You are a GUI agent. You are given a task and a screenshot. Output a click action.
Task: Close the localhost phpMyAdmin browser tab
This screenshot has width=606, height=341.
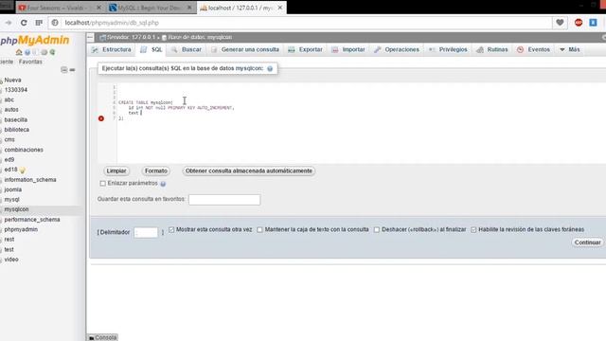[280, 8]
